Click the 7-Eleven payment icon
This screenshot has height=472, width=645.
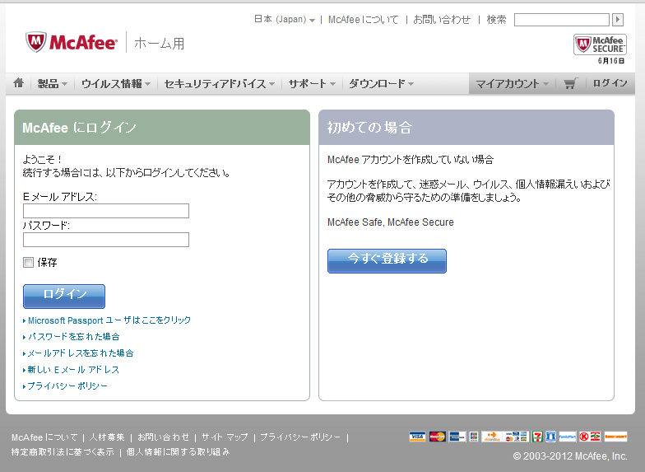(537, 437)
